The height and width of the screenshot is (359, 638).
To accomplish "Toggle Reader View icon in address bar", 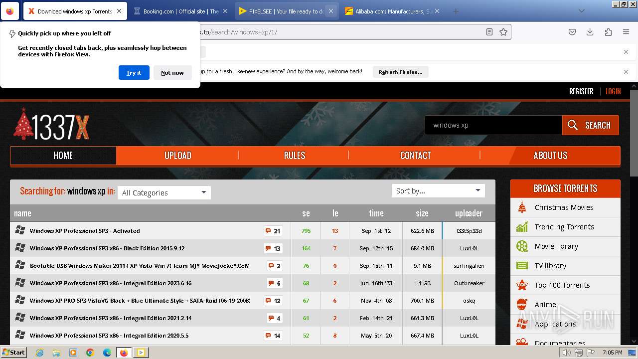I will (x=489, y=32).
